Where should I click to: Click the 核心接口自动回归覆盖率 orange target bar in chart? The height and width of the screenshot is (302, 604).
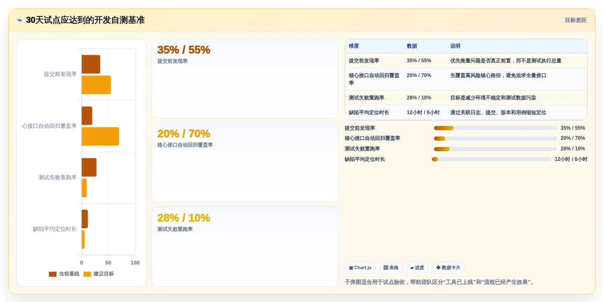click(100, 136)
